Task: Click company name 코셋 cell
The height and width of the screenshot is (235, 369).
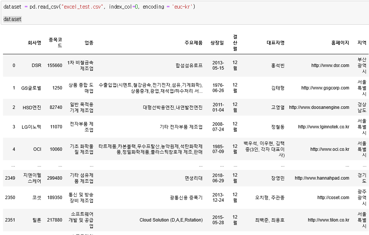Action: click(37, 198)
